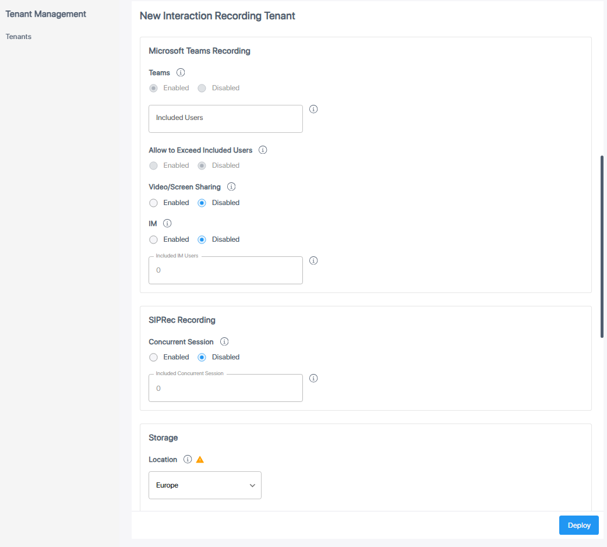Click the info icon next to IM
The height and width of the screenshot is (547, 607).
[167, 223]
